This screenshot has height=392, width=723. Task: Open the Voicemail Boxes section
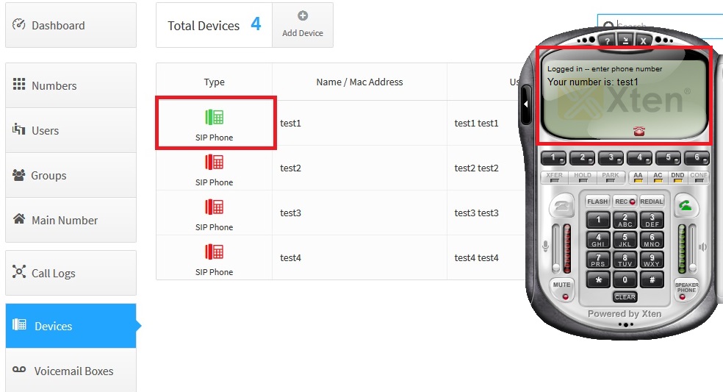[x=73, y=371]
